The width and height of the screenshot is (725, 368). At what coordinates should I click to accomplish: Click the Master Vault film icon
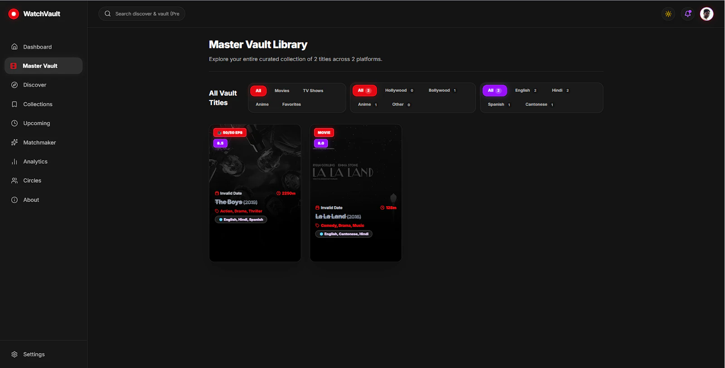tap(14, 66)
